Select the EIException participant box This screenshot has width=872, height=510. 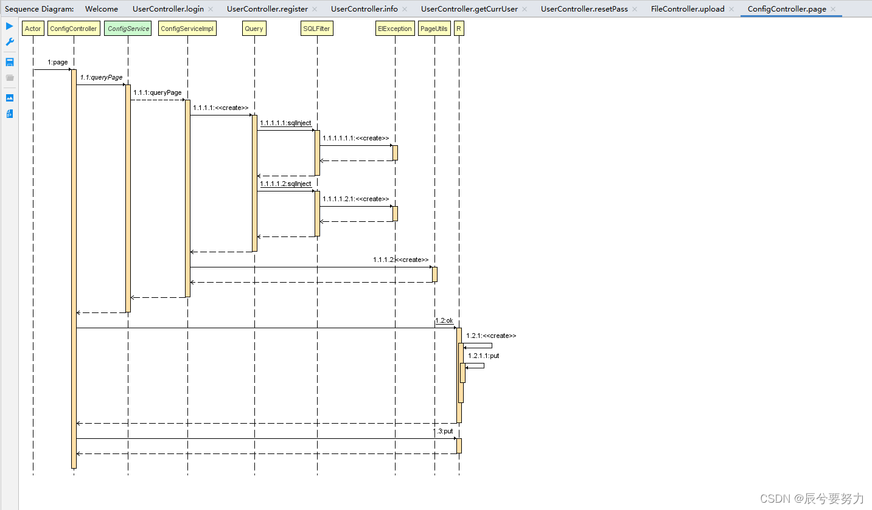pos(395,29)
